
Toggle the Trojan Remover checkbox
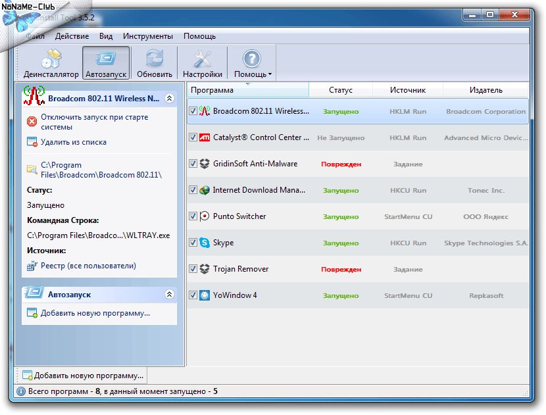[x=193, y=269]
